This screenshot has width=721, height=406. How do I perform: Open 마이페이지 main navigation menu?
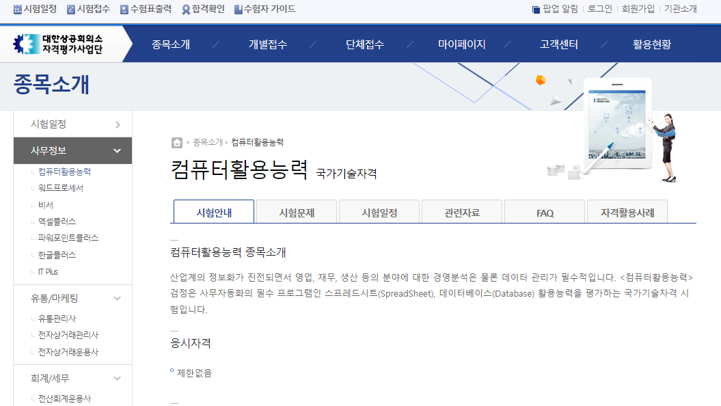coord(462,44)
